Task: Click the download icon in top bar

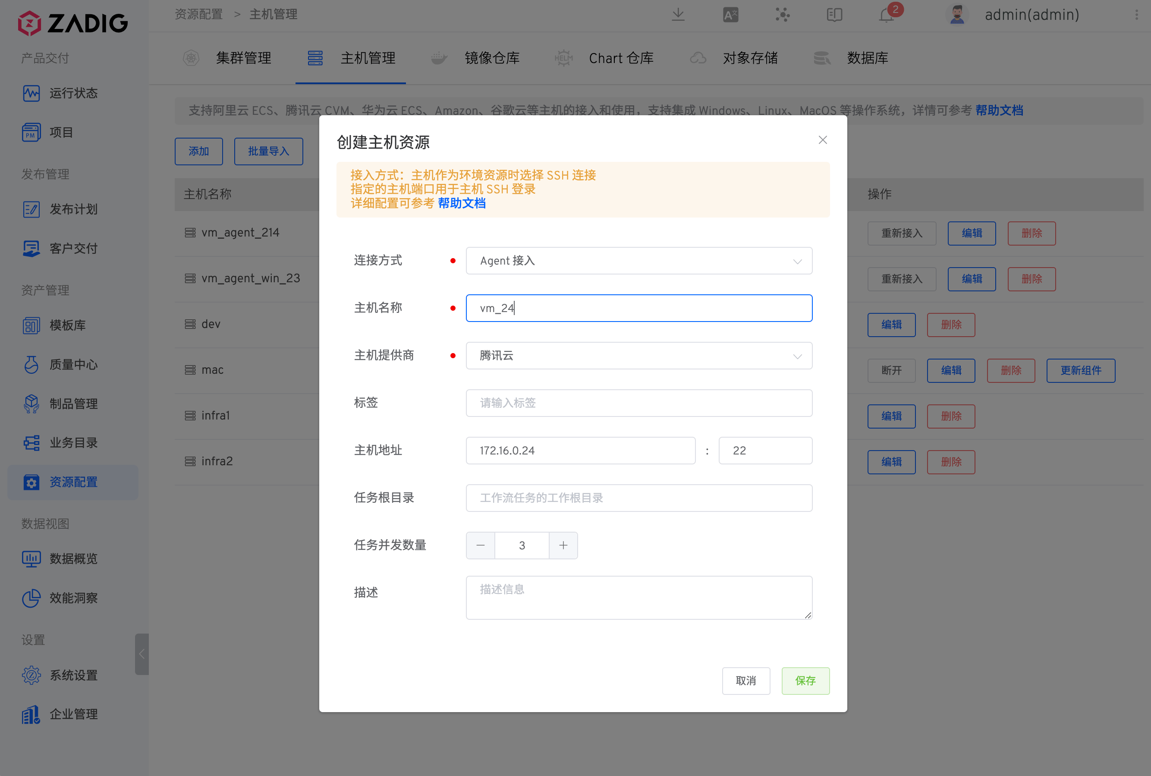Action: click(678, 15)
